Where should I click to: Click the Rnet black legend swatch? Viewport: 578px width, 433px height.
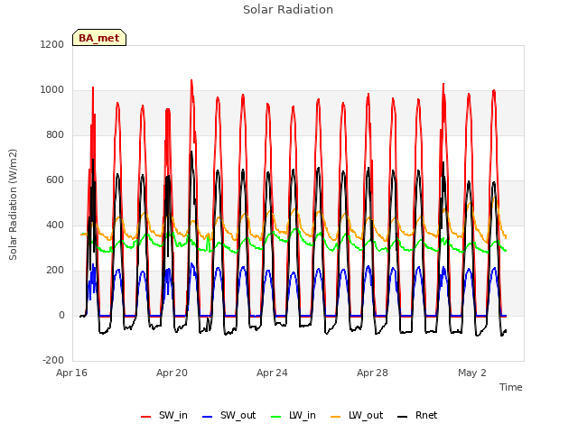pyautogui.click(x=403, y=417)
